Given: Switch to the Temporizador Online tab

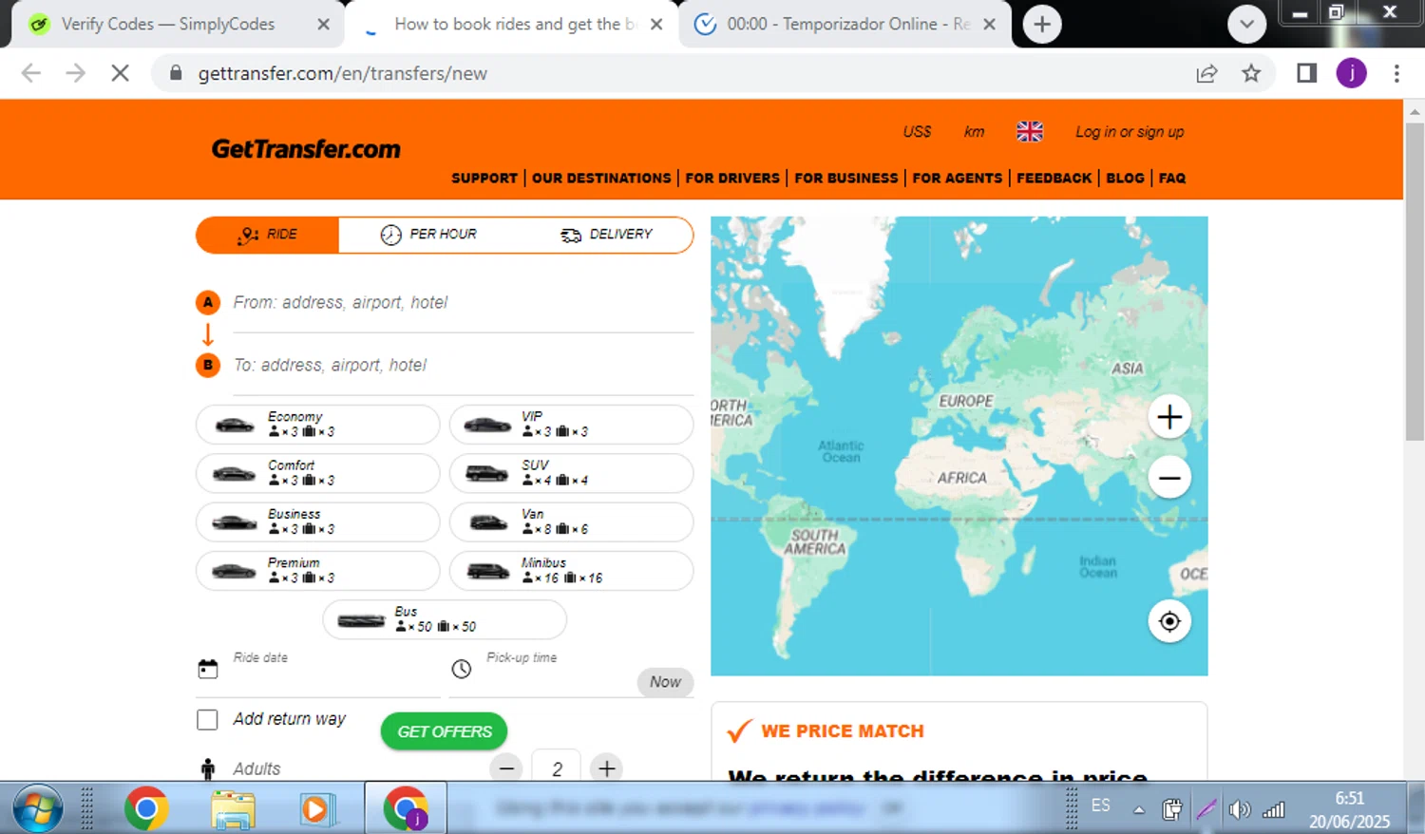Looking at the screenshot, I should click(845, 24).
